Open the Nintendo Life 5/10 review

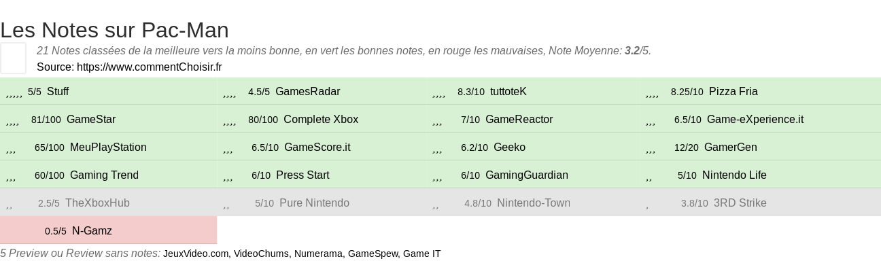(734, 175)
